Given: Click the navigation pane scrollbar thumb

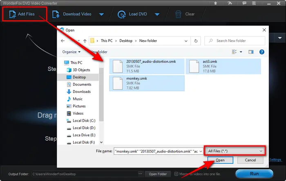Looking at the screenshot, I should [x=101, y=94].
